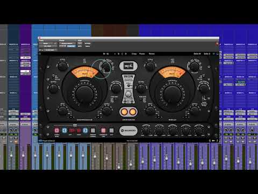Click the left orange power lamp
The width and height of the screenshot is (258, 194).
click(x=124, y=112)
